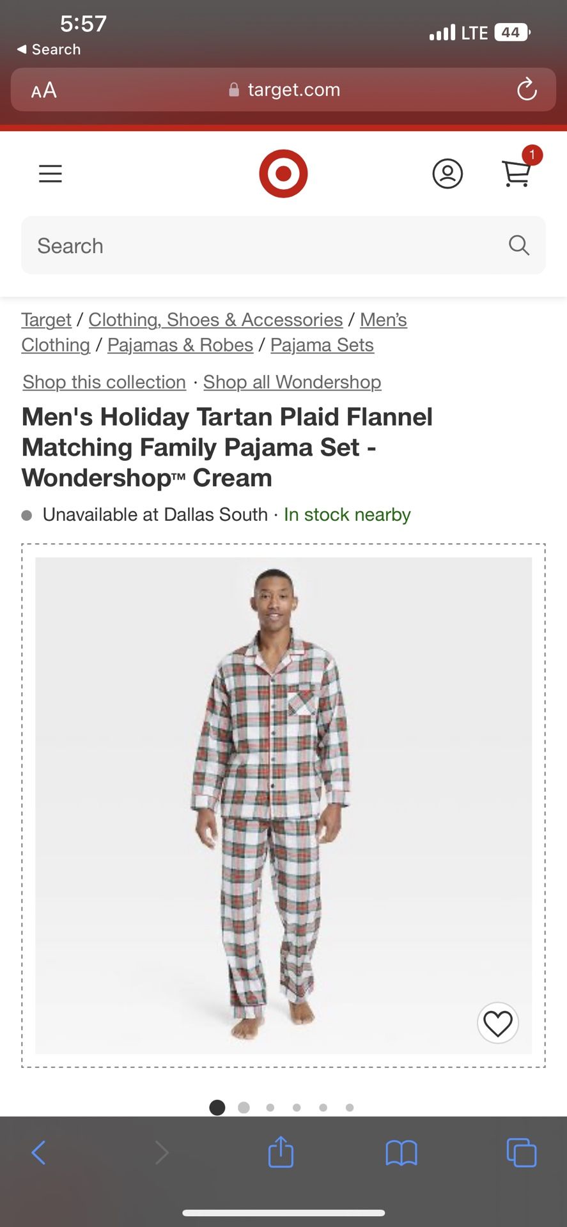Follow the Shop all Wondershop link
This screenshot has width=567, height=1227.
[x=292, y=382]
